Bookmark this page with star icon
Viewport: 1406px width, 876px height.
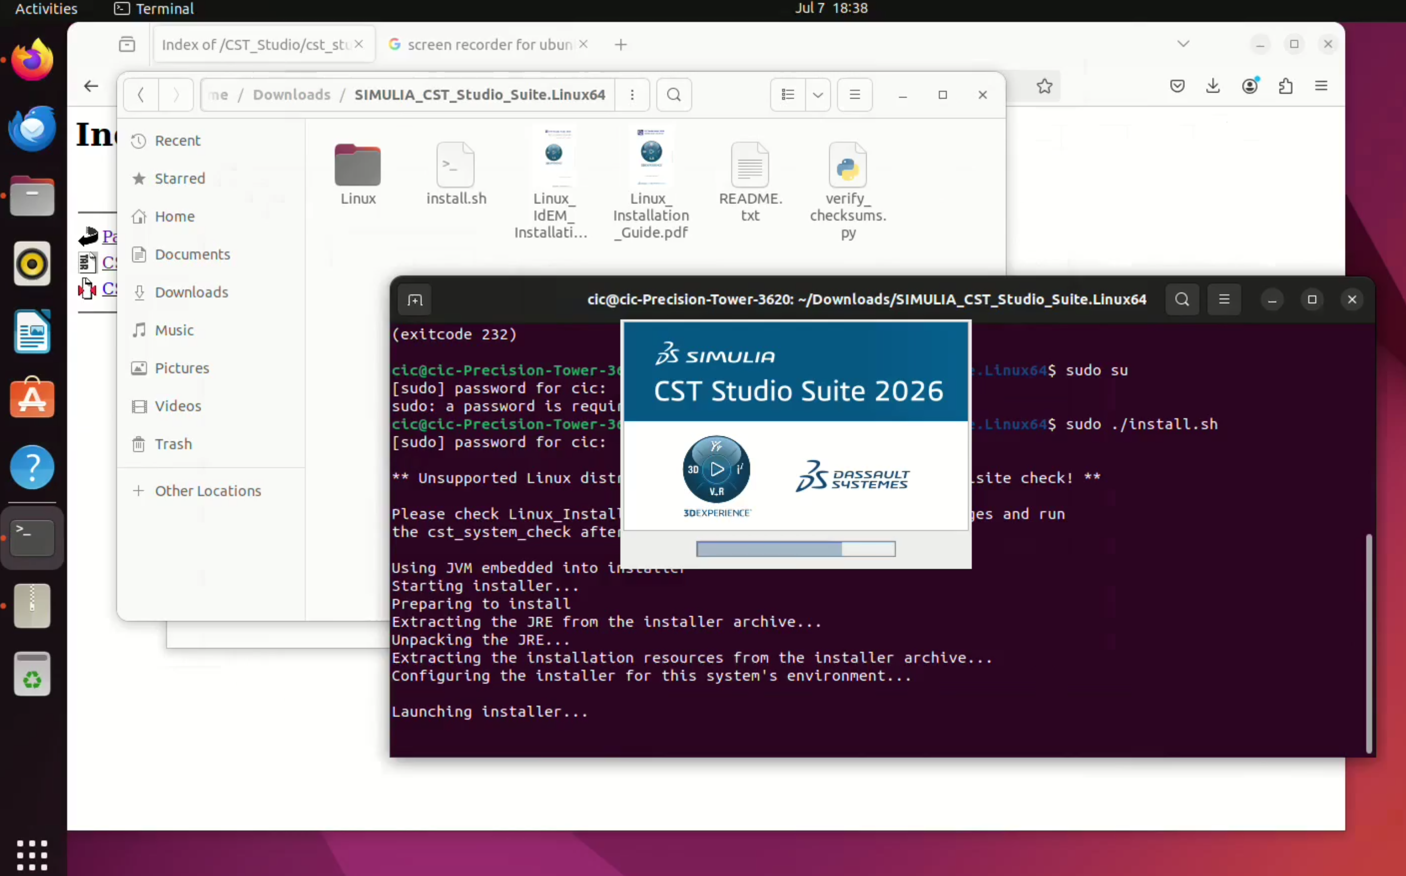(1044, 86)
